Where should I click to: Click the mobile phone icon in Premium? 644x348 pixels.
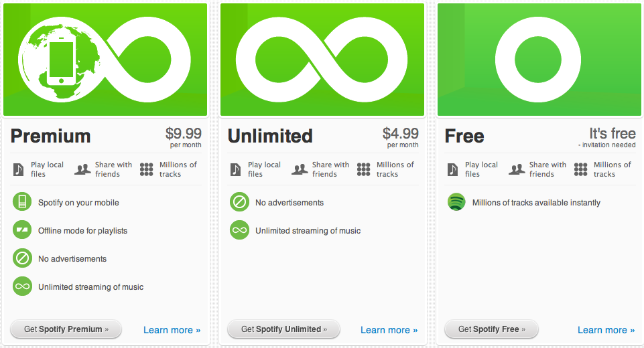coord(23,202)
